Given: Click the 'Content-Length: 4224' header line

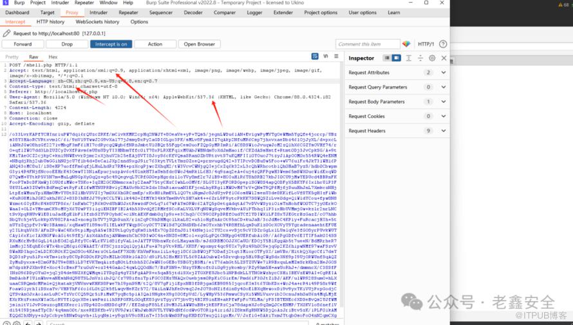Looking at the screenshot, I should 37,108.
